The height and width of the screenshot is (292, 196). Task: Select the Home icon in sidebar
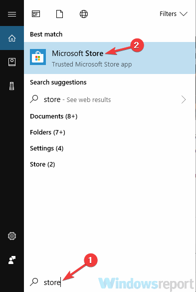[x=12, y=38]
